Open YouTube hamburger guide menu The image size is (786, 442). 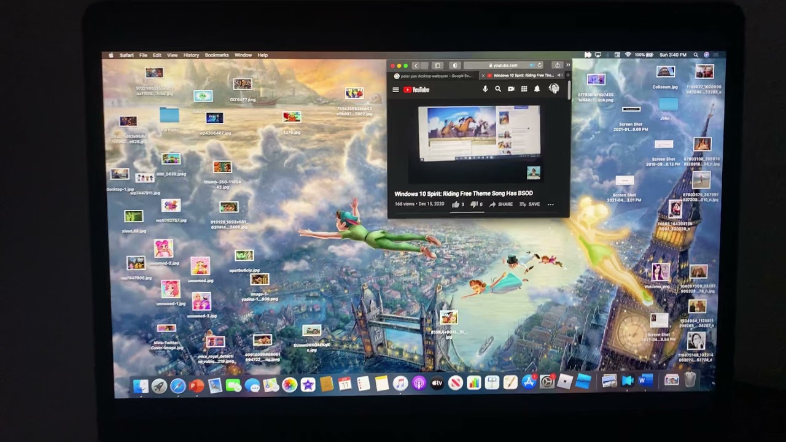pos(395,90)
